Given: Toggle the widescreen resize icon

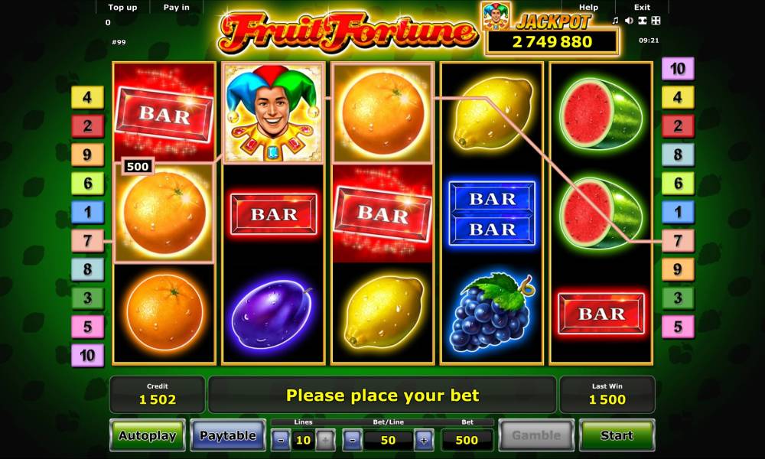Looking at the screenshot, I should pos(643,21).
